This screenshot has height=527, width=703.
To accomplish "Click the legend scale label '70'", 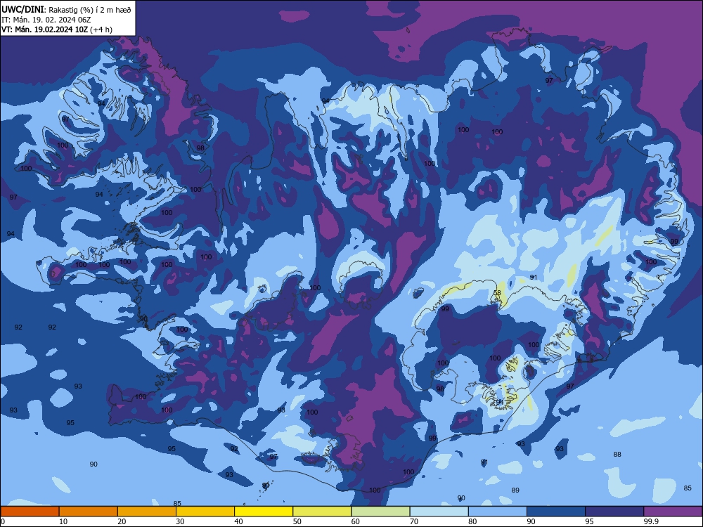I will pyautogui.click(x=414, y=521).
